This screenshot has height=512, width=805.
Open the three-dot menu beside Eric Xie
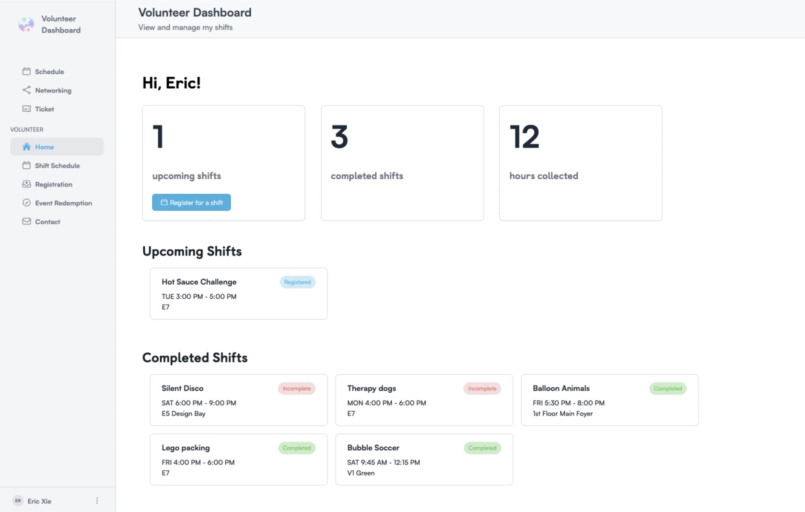(x=97, y=500)
